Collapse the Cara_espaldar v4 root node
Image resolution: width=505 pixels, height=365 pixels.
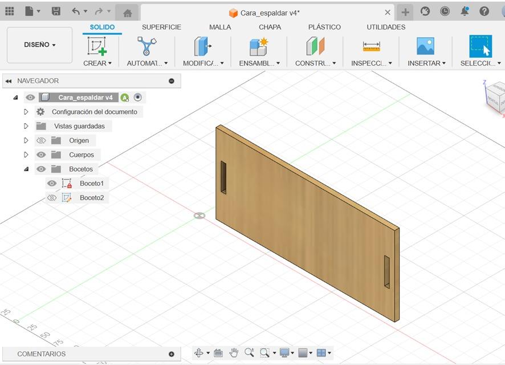[x=15, y=98]
